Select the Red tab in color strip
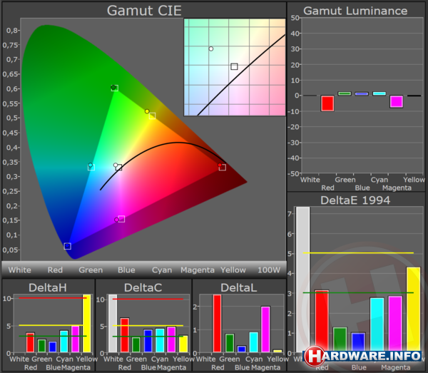 click(55, 270)
